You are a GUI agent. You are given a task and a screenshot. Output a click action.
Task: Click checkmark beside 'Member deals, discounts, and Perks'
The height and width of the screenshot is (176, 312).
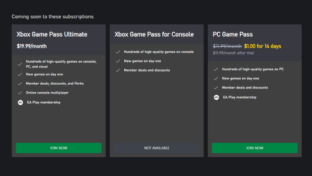[20, 84]
